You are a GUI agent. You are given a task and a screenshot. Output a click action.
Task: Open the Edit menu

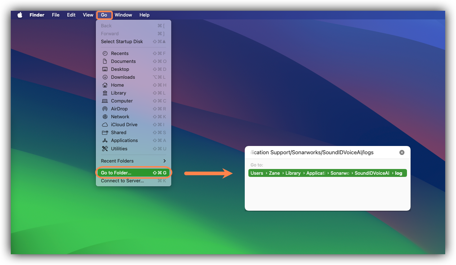pyautogui.click(x=71, y=15)
